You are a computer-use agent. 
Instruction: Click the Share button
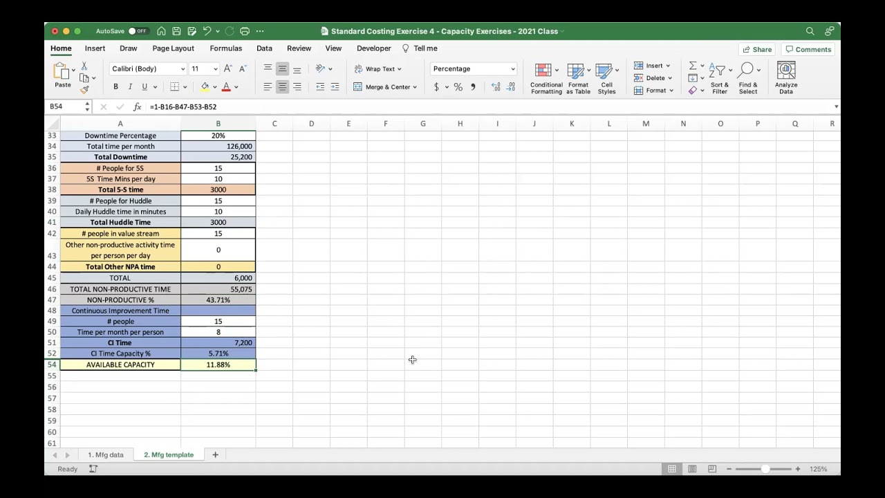click(x=756, y=49)
